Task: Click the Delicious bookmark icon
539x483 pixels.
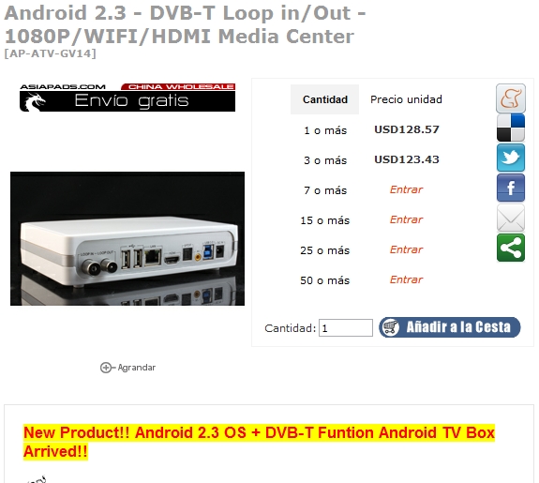Action: point(511,128)
